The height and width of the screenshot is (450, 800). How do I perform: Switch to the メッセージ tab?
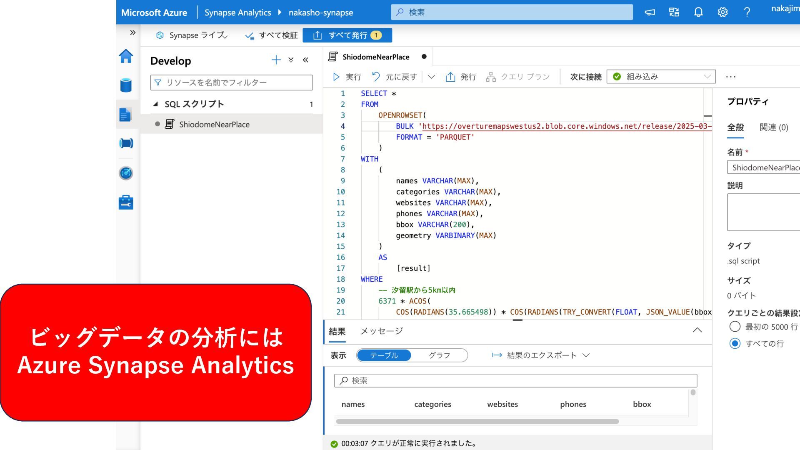[x=381, y=331]
